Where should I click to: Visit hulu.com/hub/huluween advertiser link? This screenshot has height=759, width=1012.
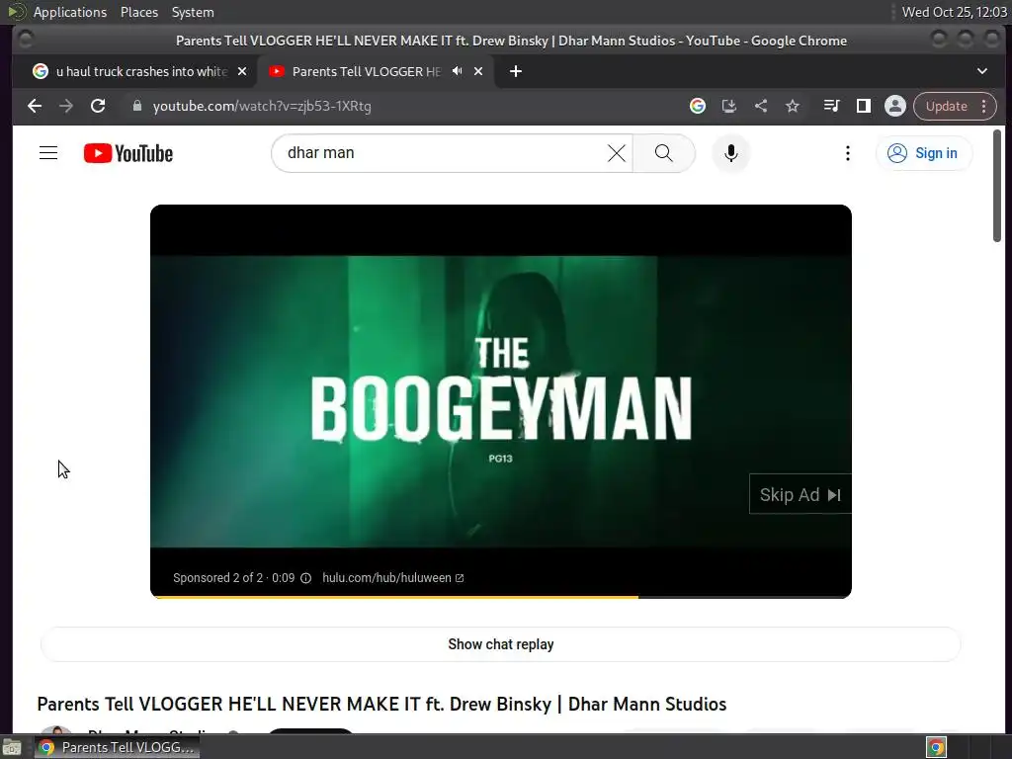point(392,578)
